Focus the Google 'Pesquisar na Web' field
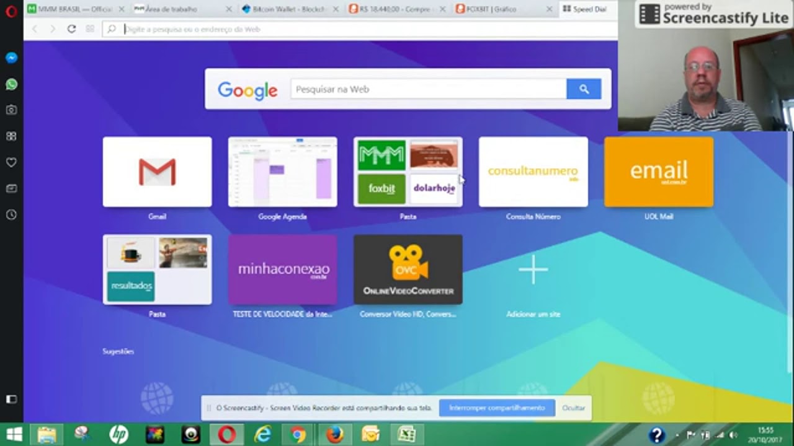This screenshot has width=794, height=446. [x=428, y=89]
